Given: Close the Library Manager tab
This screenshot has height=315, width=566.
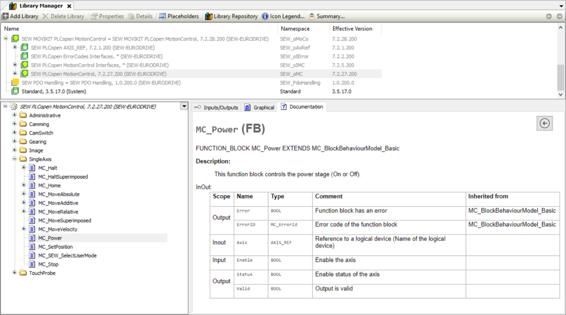Looking at the screenshot, I should pyautogui.click(x=69, y=6).
